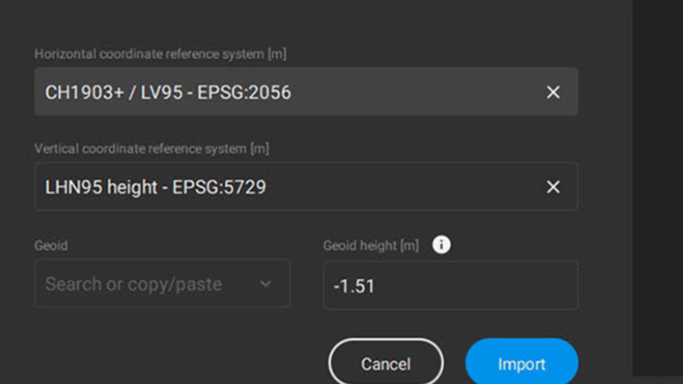Click the Geoid label above the search box
The height and width of the screenshot is (384, 683).
point(51,246)
